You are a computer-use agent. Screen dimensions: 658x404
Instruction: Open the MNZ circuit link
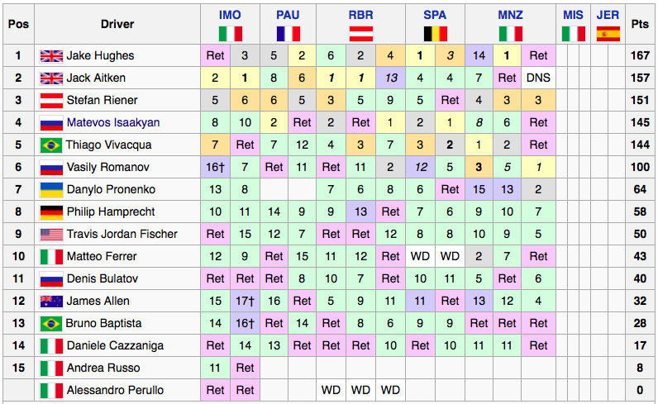pyautogui.click(x=510, y=15)
